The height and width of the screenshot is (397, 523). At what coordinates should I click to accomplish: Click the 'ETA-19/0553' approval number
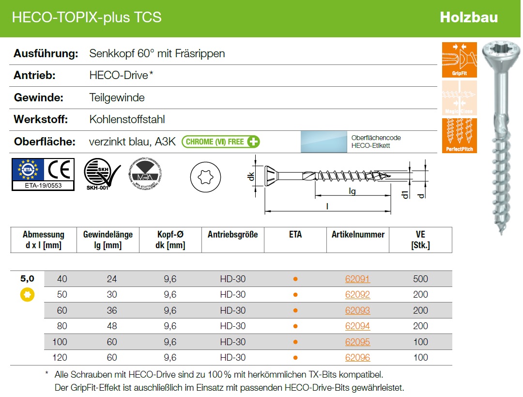pyautogui.click(x=44, y=185)
